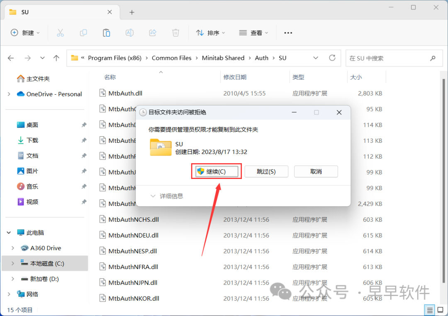
Task: Expand the OneDrive - Personal tree node
Action: 9,94
